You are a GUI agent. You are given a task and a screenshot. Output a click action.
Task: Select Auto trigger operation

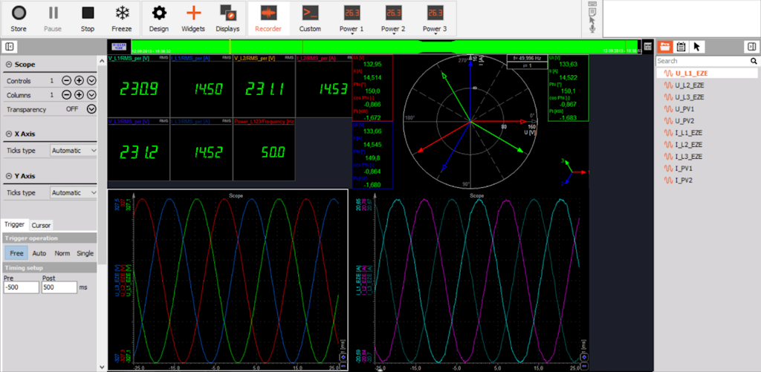tap(39, 253)
